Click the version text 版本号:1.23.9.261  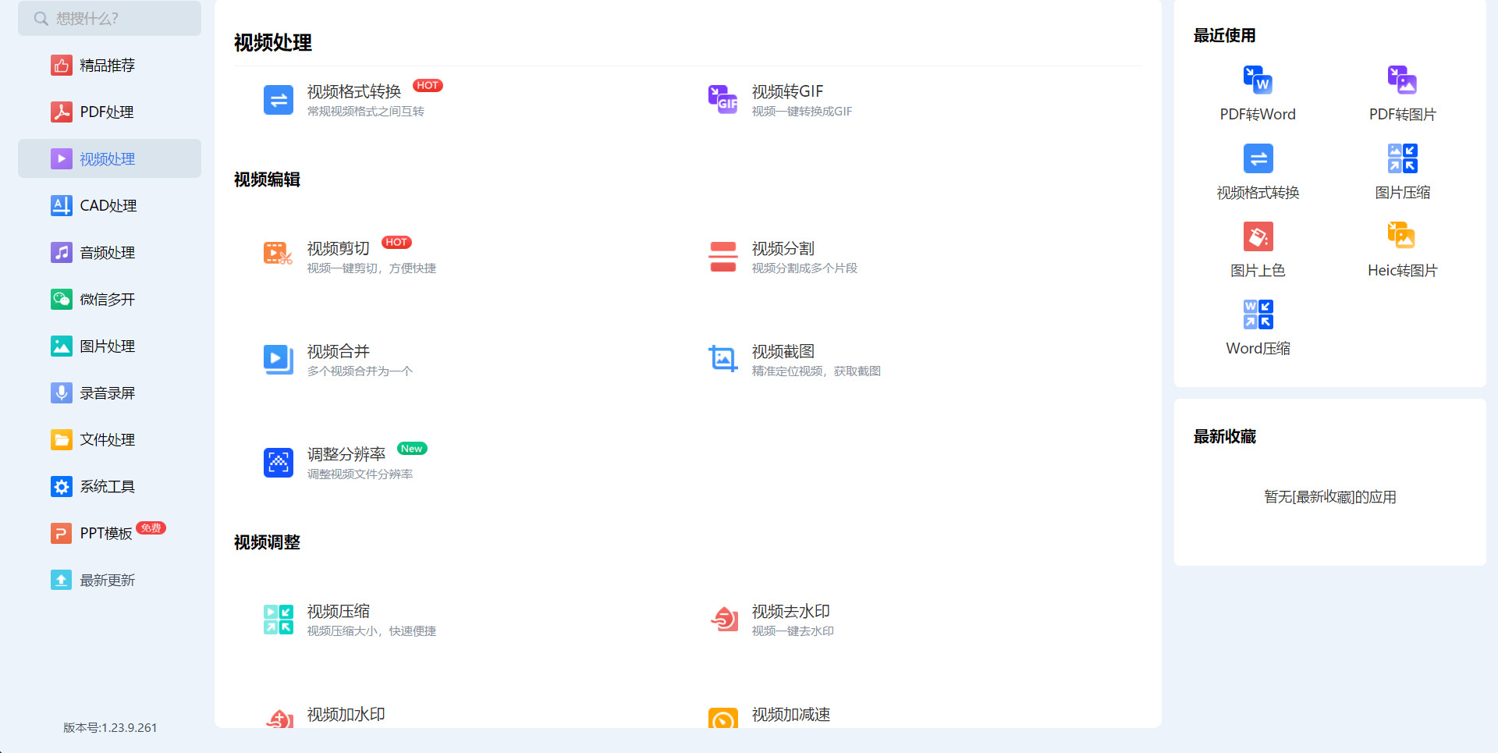[110, 728]
